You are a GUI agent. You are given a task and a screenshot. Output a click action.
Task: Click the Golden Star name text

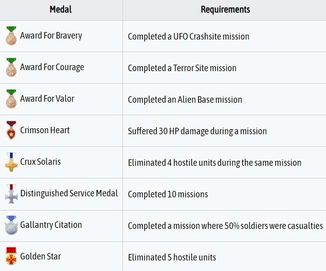[x=40, y=256]
